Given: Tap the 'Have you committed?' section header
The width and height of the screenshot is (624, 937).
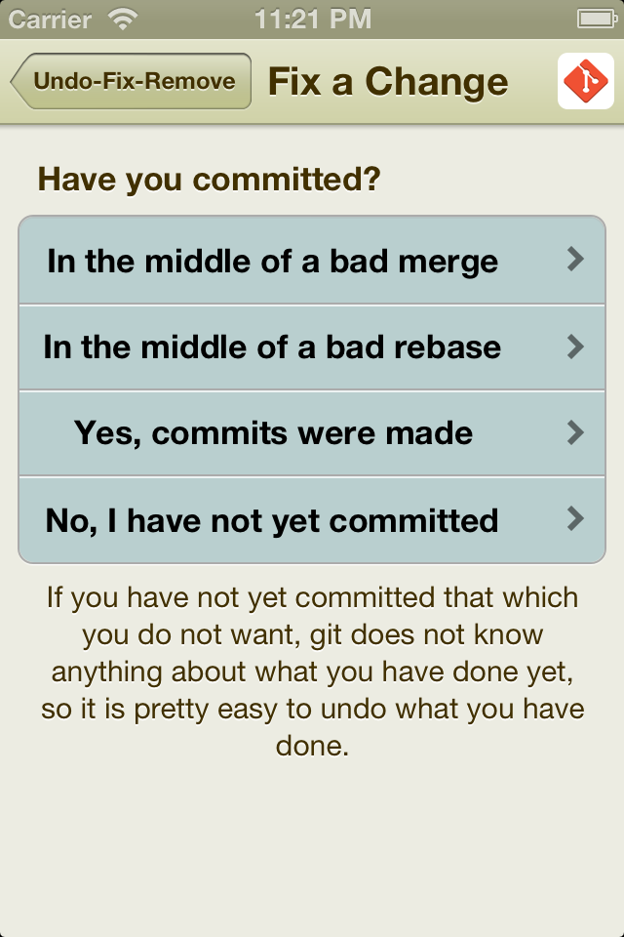Looking at the screenshot, I should click(x=209, y=180).
